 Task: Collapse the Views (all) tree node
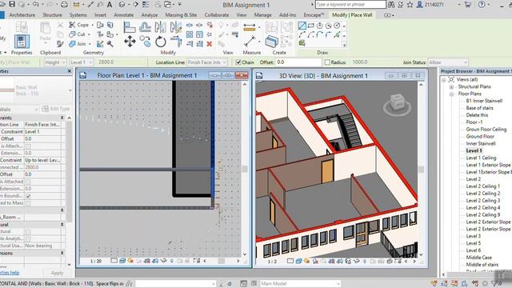(x=443, y=80)
